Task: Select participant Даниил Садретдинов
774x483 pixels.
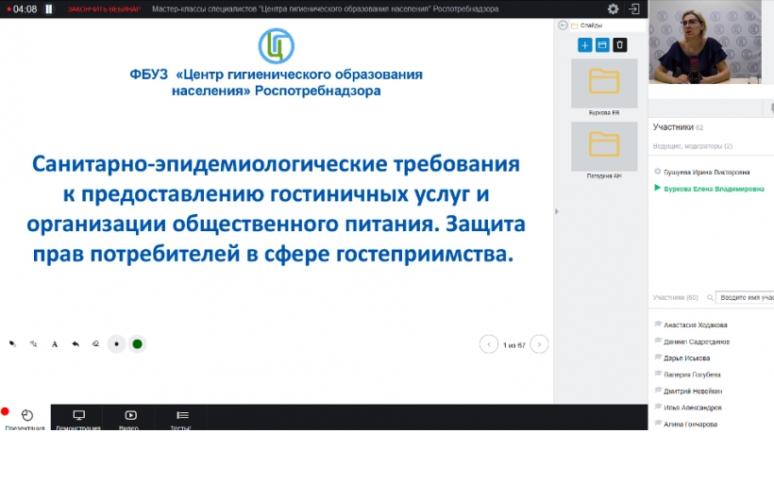Action: [697, 341]
